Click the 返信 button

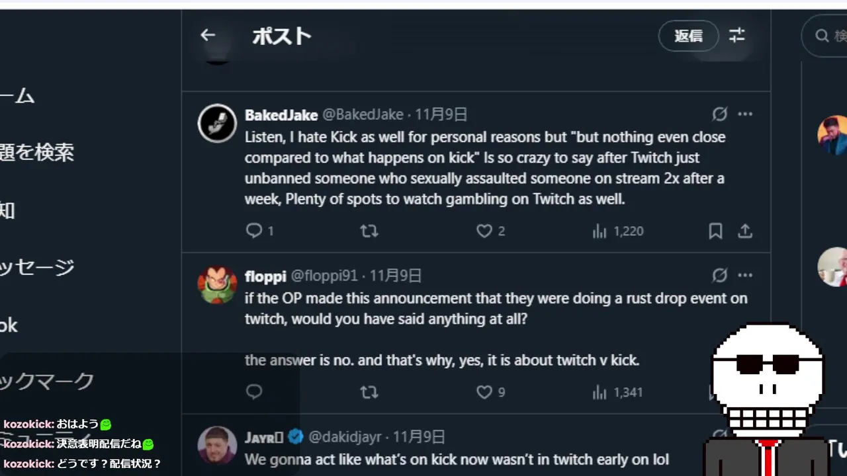[688, 36]
